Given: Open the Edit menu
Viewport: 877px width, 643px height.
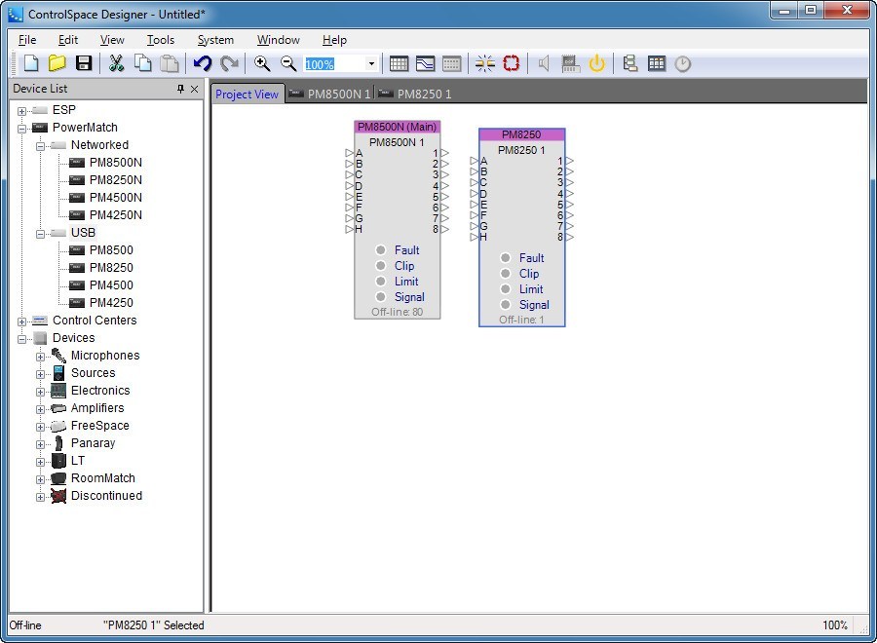Looking at the screenshot, I should point(67,40).
